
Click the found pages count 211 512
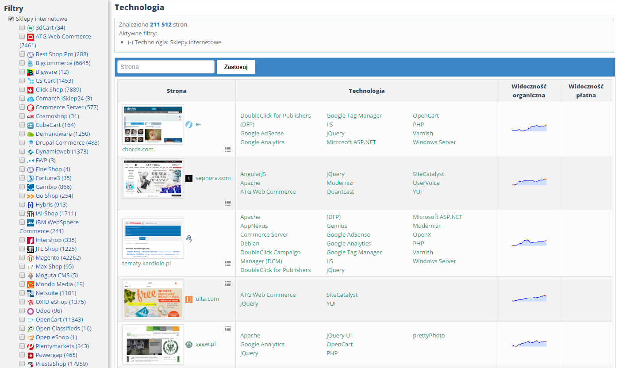[x=161, y=25]
